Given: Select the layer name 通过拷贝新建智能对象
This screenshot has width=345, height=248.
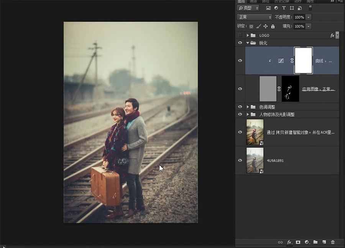Looking at the screenshot, I should (x=300, y=132).
